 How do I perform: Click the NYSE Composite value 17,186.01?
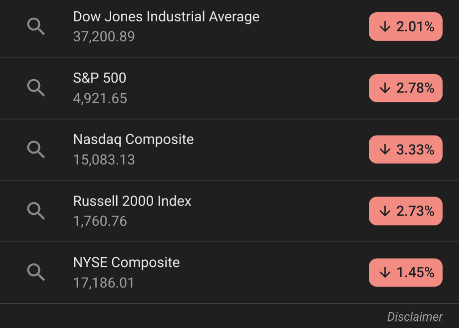point(103,283)
